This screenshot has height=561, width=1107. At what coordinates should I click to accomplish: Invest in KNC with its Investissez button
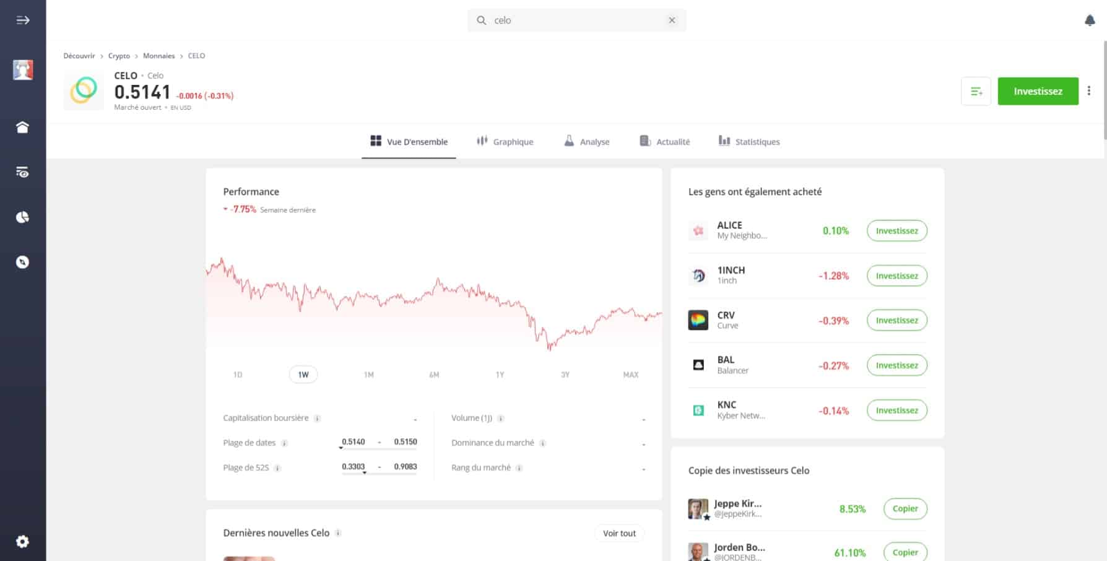point(896,410)
